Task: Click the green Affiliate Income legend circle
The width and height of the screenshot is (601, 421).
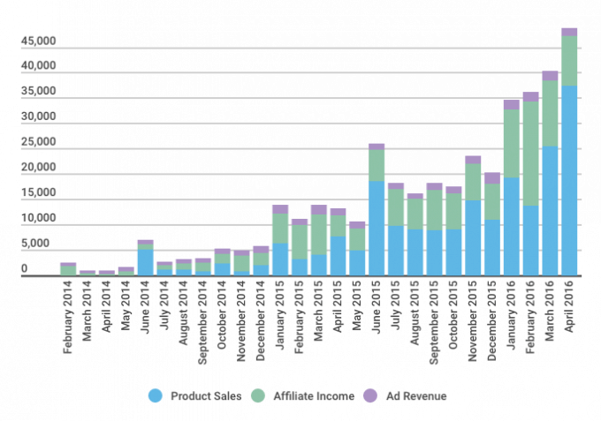Action: 258,395
